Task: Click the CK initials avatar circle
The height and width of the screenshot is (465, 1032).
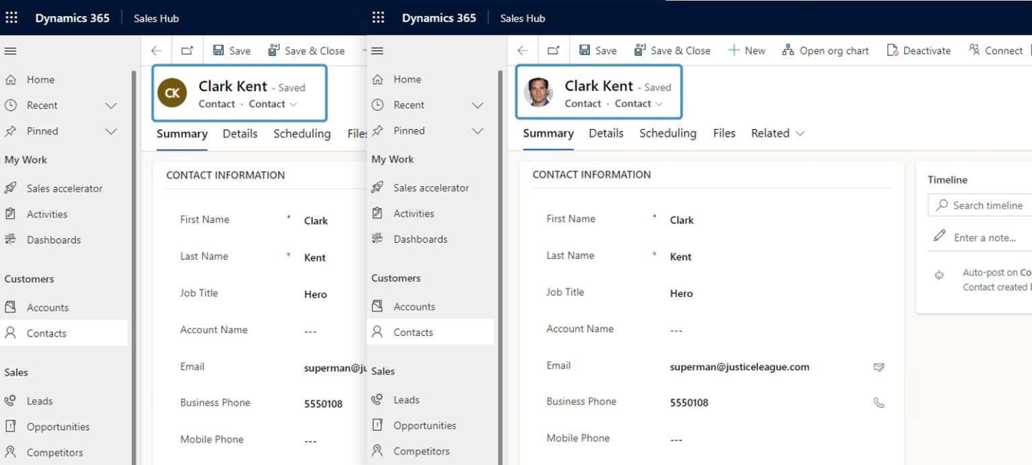Action: coord(172,93)
